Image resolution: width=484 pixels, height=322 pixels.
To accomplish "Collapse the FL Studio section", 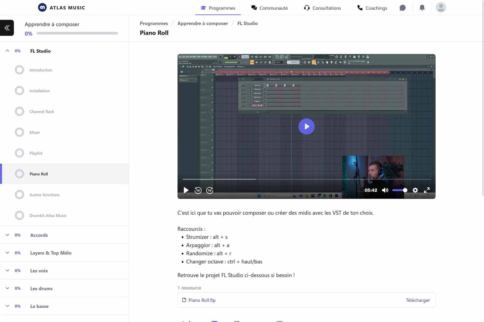I will point(8,51).
